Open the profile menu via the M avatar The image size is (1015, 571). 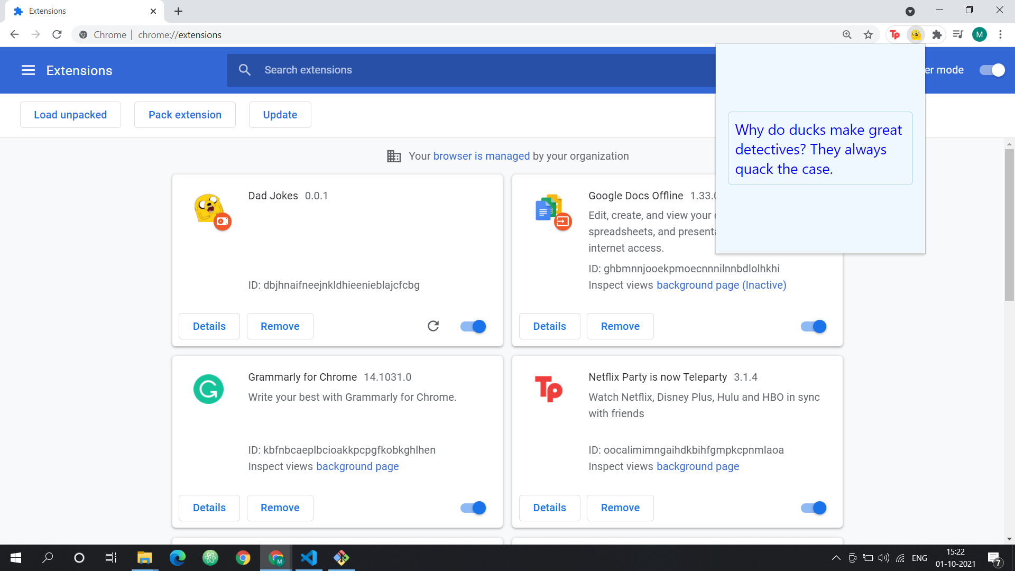point(979,34)
